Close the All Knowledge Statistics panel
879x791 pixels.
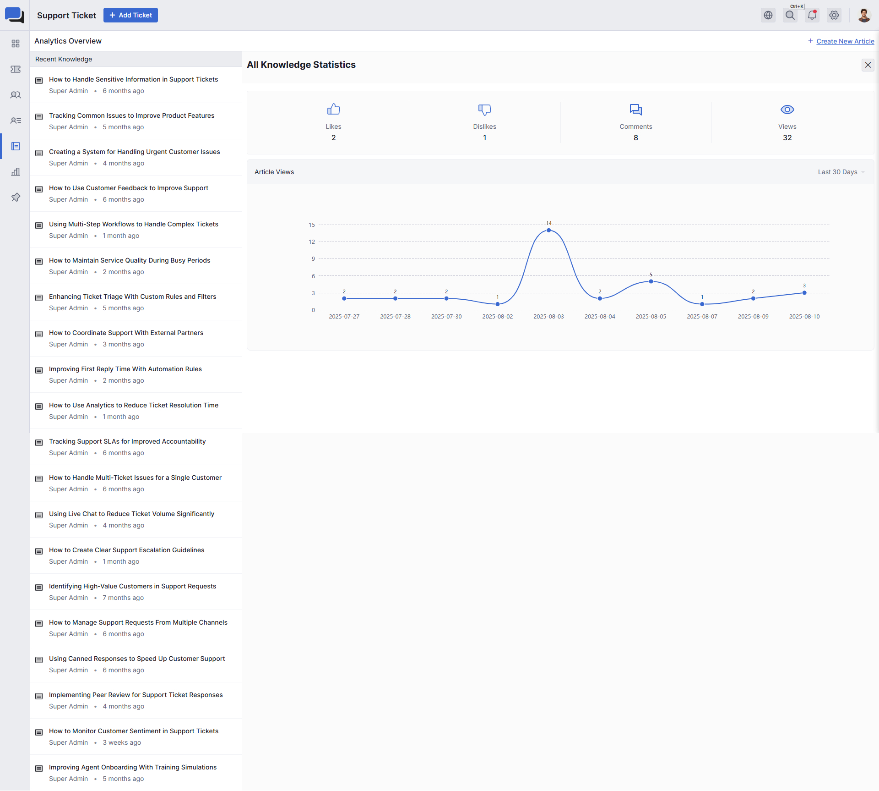(x=868, y=65)
